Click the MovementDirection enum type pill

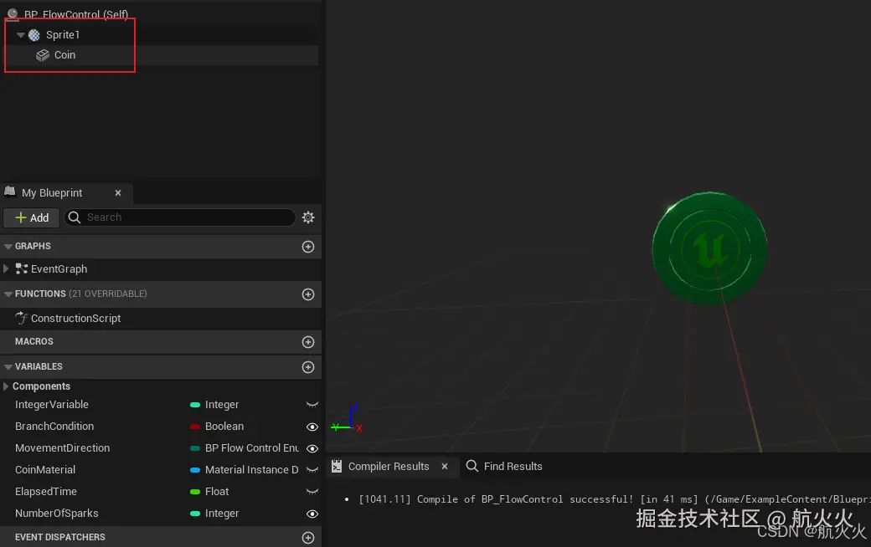click(x=195, y=448)
